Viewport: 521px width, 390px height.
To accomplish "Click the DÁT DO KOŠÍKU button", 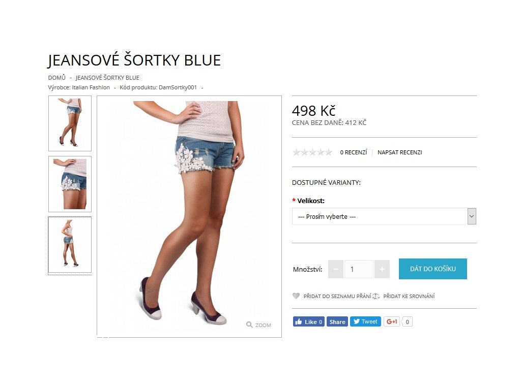I will click(x=432, y=269).
